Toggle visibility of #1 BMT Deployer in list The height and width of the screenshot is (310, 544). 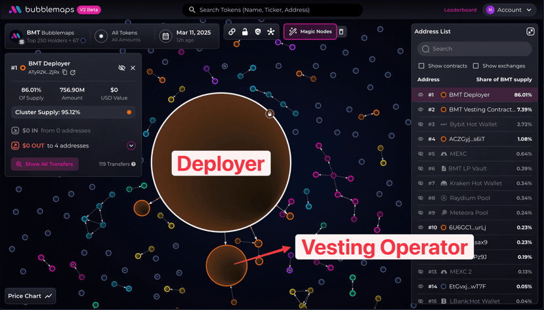[x=421, y=95]
